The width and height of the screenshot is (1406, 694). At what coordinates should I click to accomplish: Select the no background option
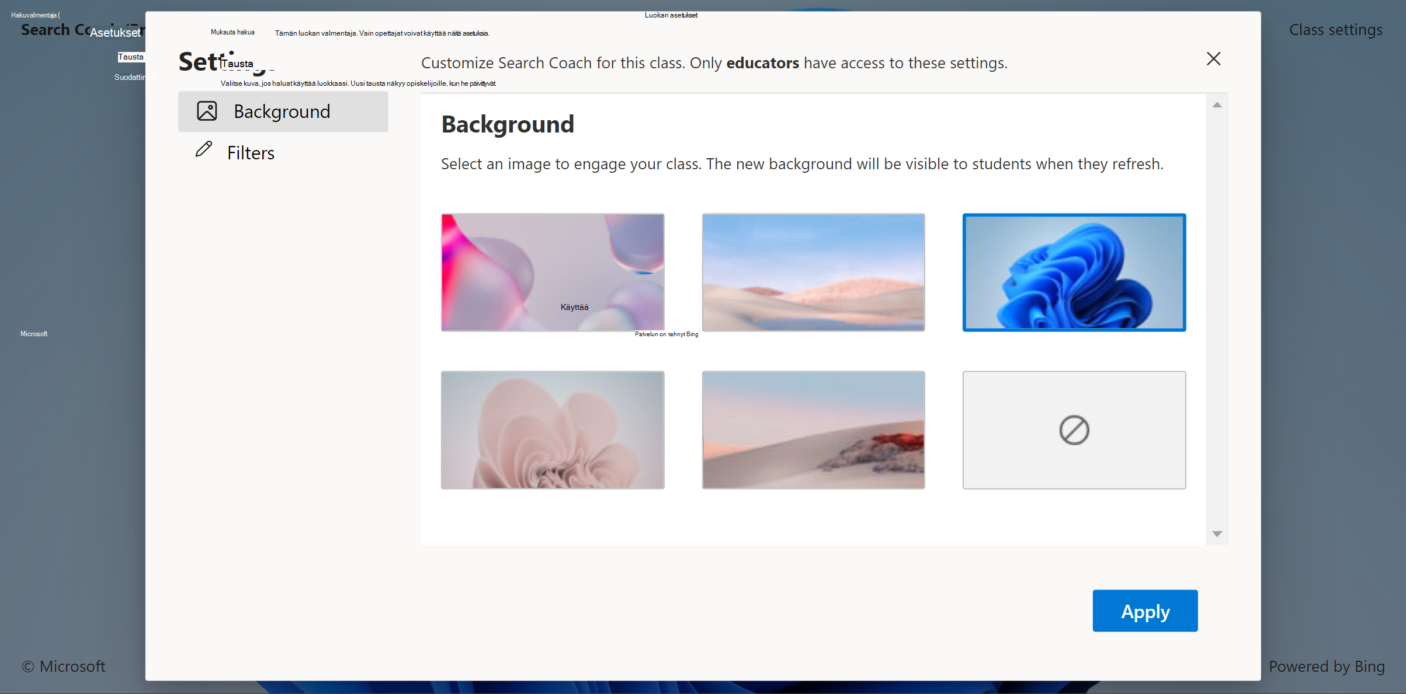[1073, 430]
